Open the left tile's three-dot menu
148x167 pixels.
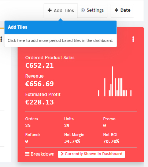click(1, 39)
